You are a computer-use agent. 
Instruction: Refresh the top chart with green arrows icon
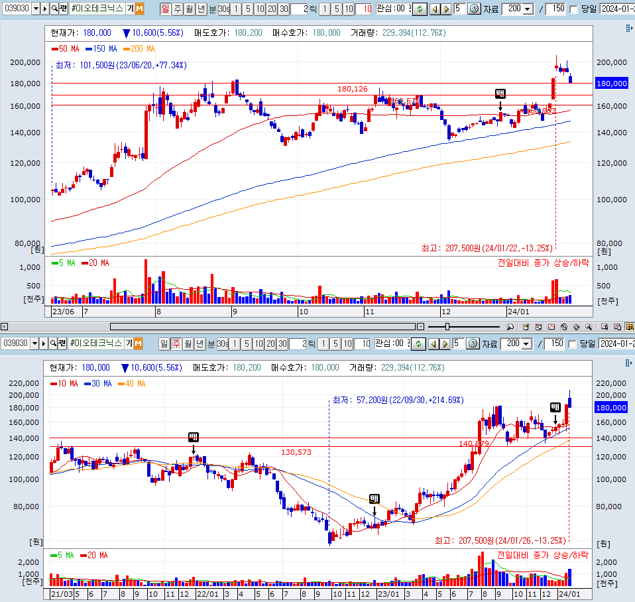point(420,9)
